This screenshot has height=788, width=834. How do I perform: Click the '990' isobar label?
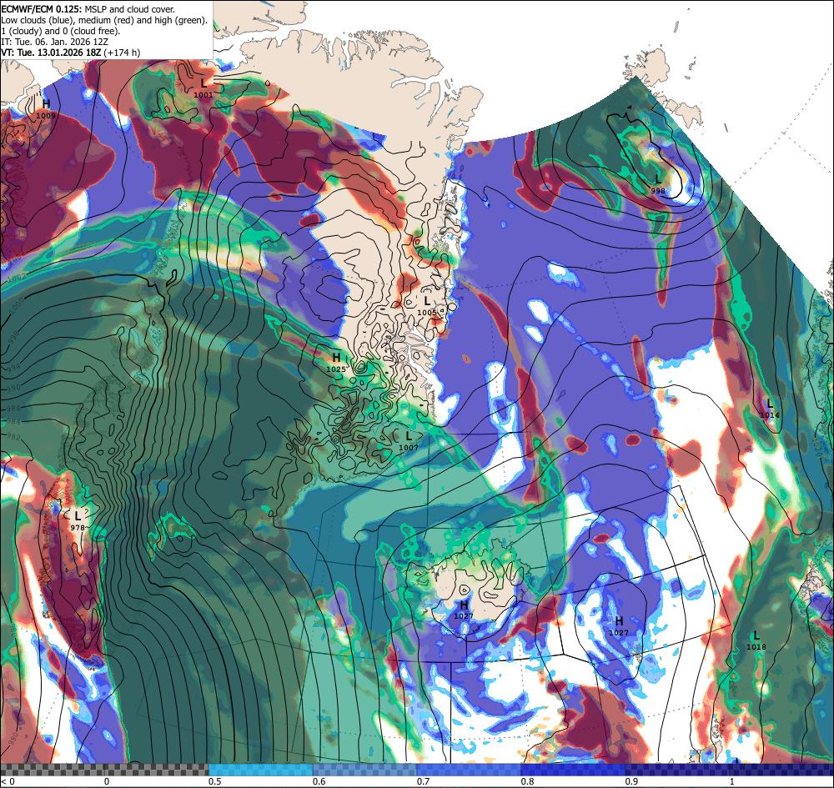(x=13, y=387)
